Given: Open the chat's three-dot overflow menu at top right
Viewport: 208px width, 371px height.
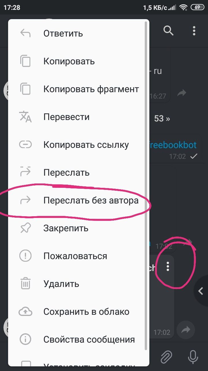Looking at the screenshot, I should coord(194,30).
